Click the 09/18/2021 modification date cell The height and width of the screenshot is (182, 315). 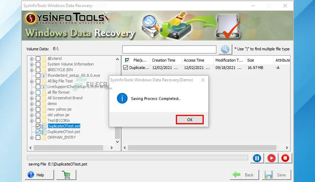tap(228, 68)
